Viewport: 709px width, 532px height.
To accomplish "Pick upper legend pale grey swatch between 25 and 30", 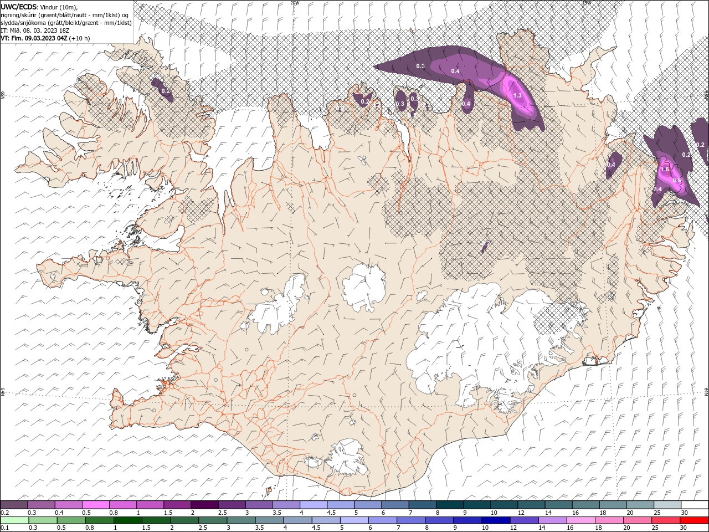I will (x=667, y=505).
